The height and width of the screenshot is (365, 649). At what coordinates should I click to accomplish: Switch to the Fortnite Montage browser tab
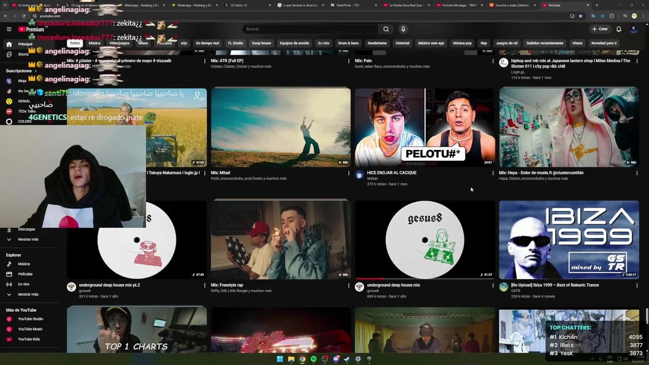[x=459, y=5]
